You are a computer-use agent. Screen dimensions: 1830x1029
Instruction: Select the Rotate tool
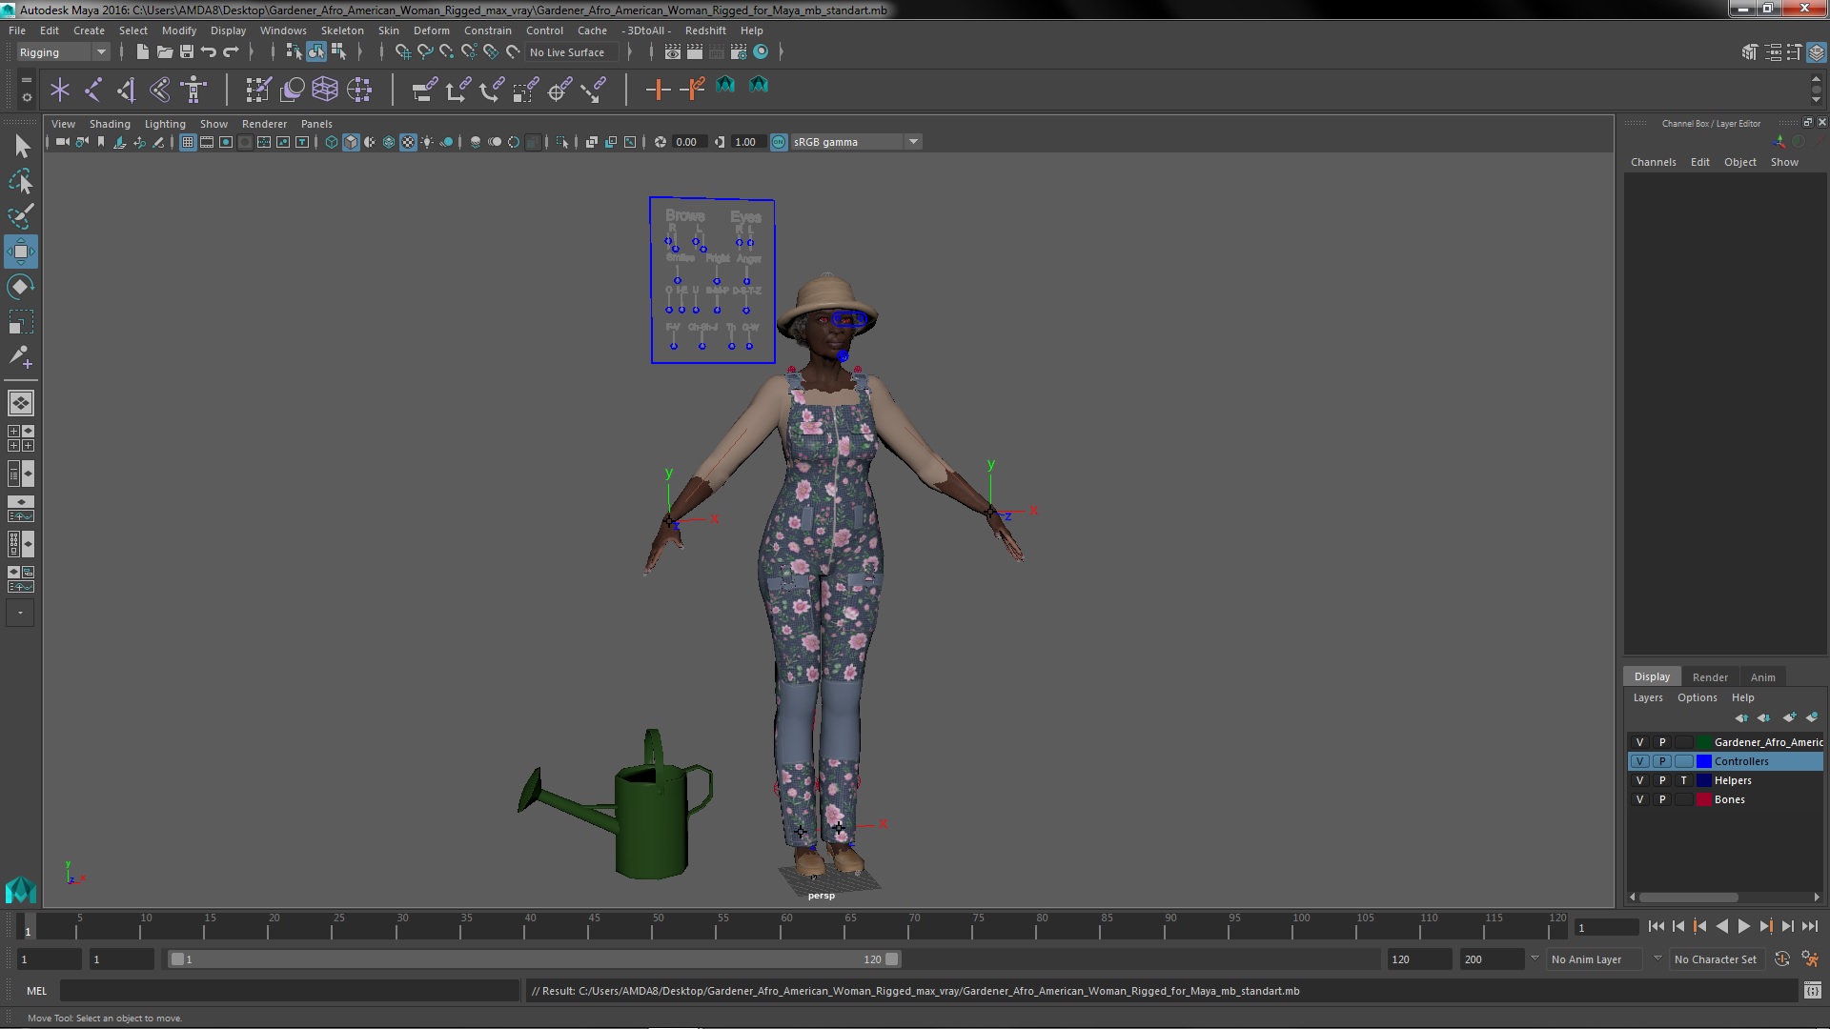[x=21, y=287]
